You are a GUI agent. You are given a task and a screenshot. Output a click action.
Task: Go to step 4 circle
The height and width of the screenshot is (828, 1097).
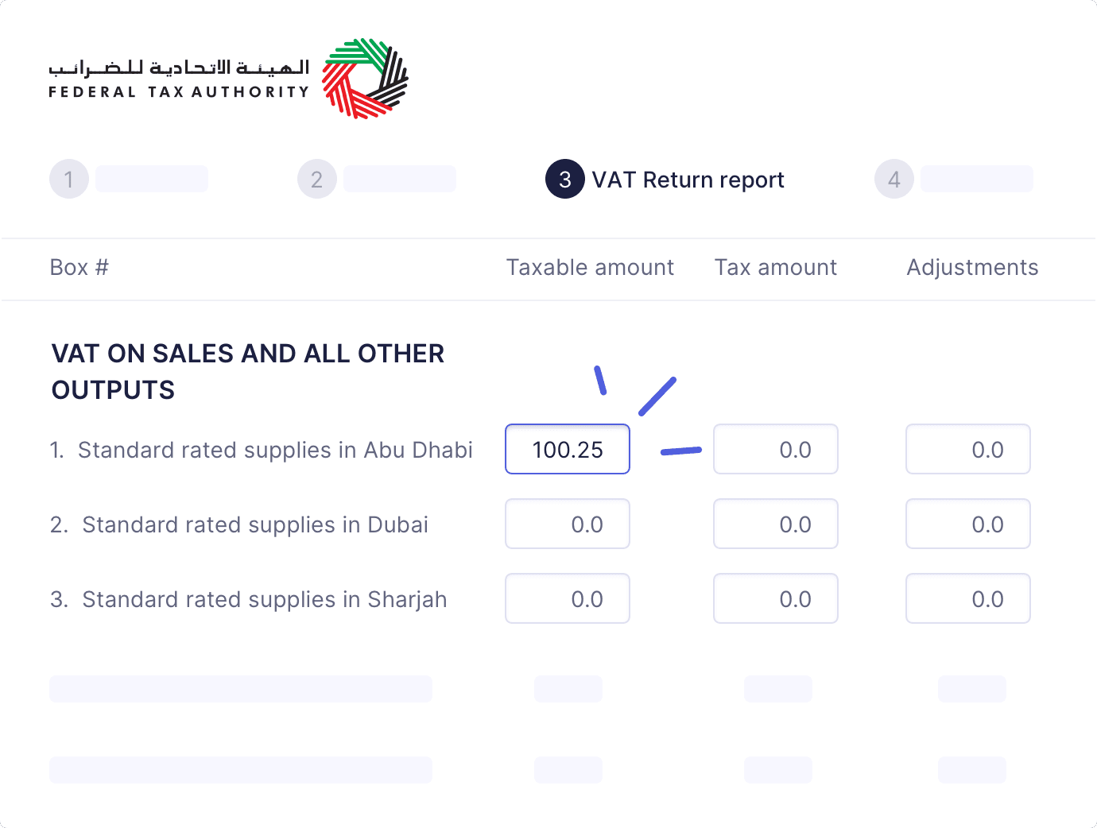click(x=894, y=180)
